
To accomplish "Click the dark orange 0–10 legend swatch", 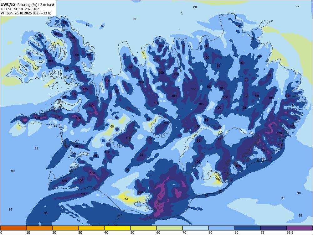I will pos(13,228).
